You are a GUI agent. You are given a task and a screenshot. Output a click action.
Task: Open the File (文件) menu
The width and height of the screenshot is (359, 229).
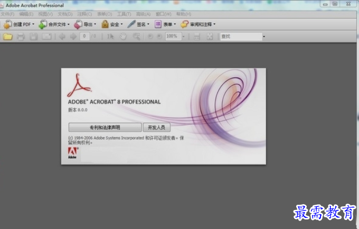coord(7,14)
